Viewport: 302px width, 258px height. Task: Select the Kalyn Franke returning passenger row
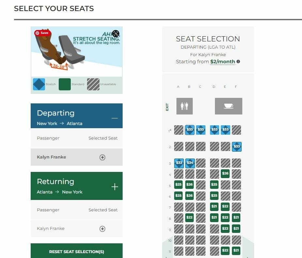click(77, 229)
